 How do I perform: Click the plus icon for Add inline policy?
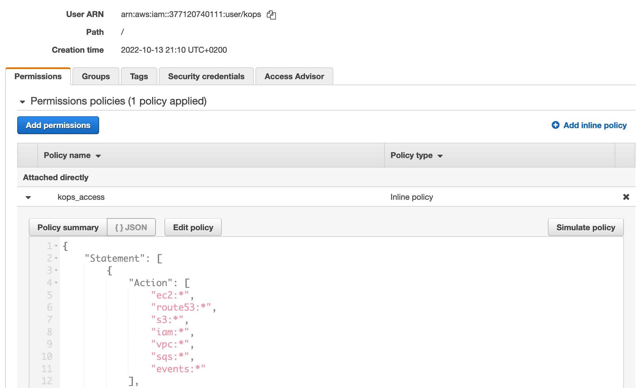point(555,125)
